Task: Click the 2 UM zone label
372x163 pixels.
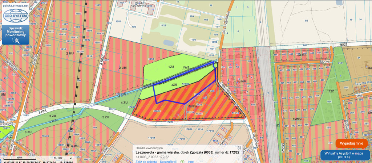Action: [122, 68]
